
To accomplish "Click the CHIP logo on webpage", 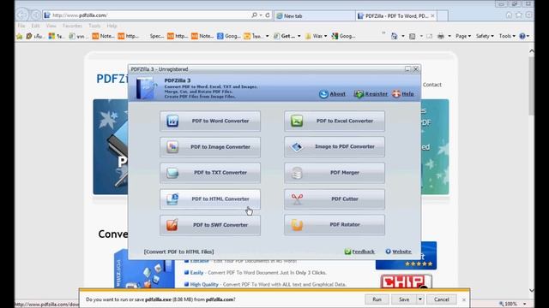I will (406, 281).
